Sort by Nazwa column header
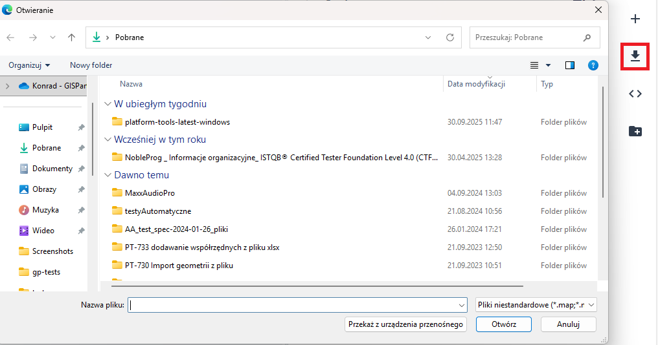The width and height of the screenshot is (658, 345). tap(131, 84)
